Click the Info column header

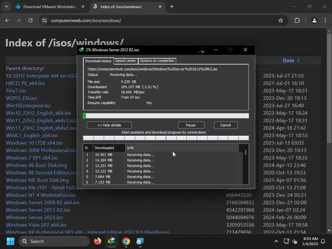tap(182, 148)
